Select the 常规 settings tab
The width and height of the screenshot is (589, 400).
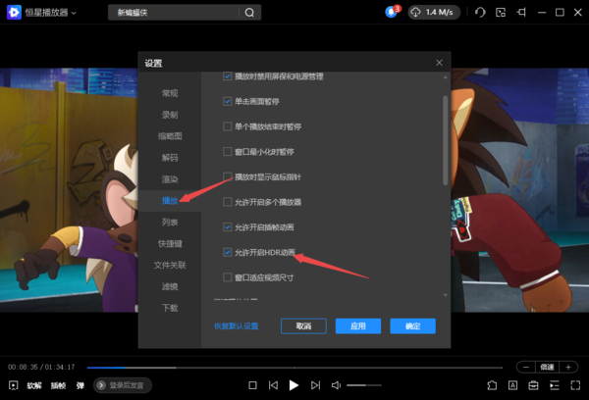170,93
